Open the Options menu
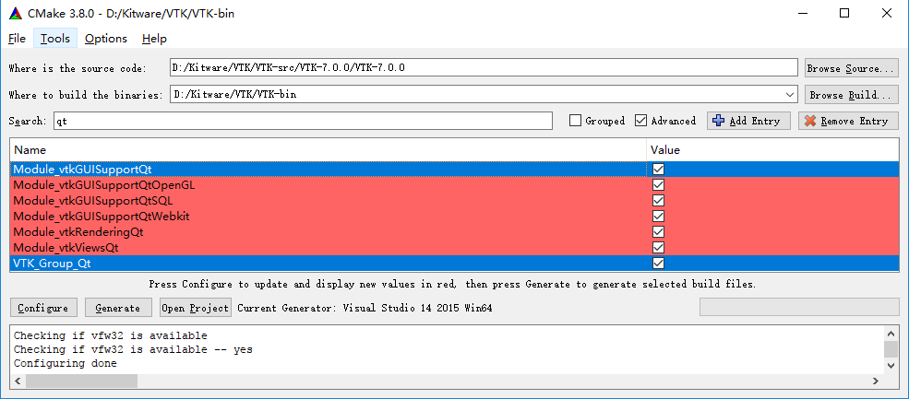The width and height of the screenshot is (909, 399). pos(105,39)
